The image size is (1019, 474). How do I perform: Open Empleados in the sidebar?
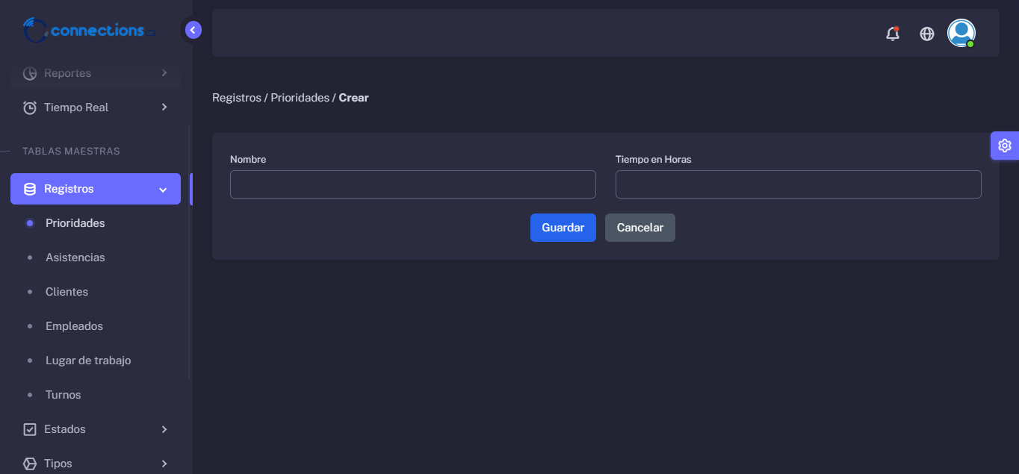pos(74,326)
